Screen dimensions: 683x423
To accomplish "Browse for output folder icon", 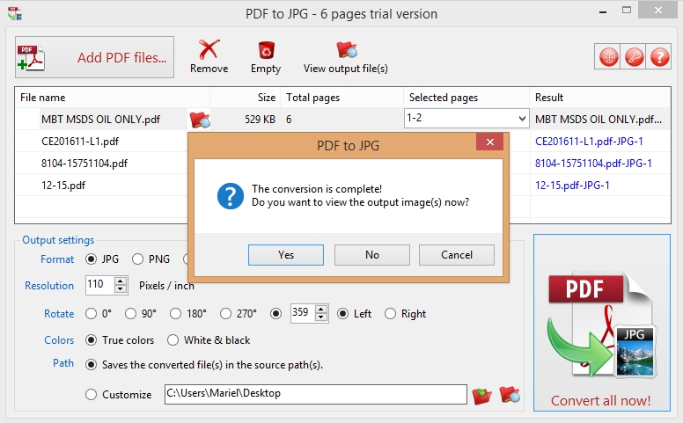I will coord(482,396).
